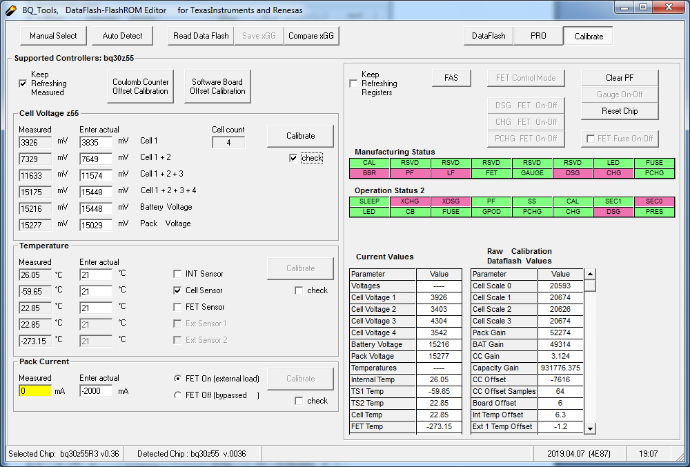Click Cell 1 + 2 + 3 actual voltage field
Image resolution: width=690 pixels, height=467 pixels.
96,175
